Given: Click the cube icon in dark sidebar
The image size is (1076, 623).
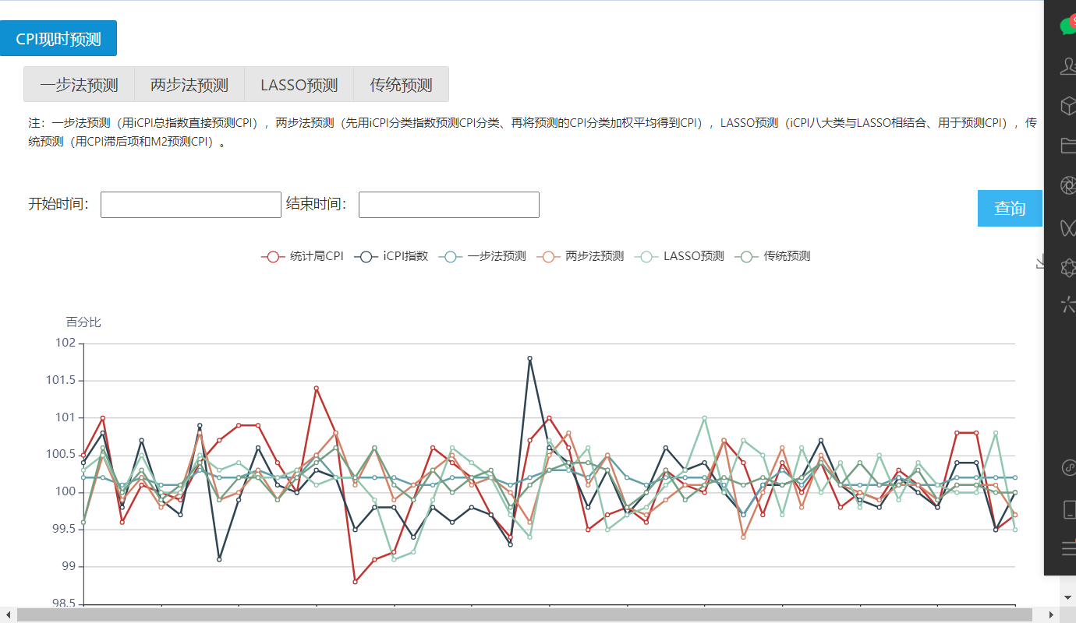Looking at the screenshot, I should click(x=1068, y=106).
